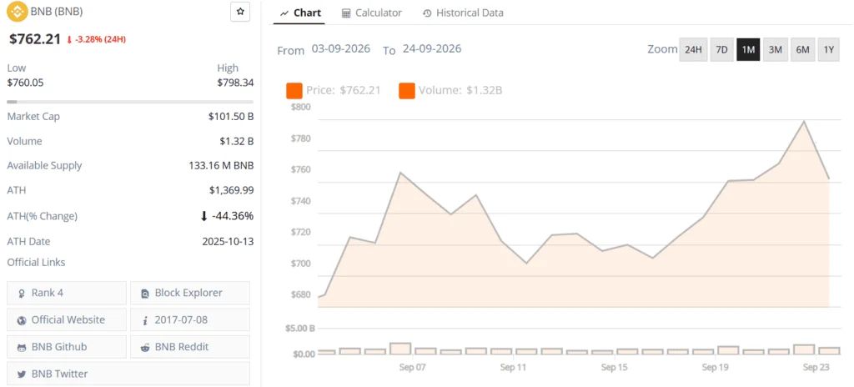Click the Chart tab line icon
The image size is (854, 387).
[x=284, y=13]
